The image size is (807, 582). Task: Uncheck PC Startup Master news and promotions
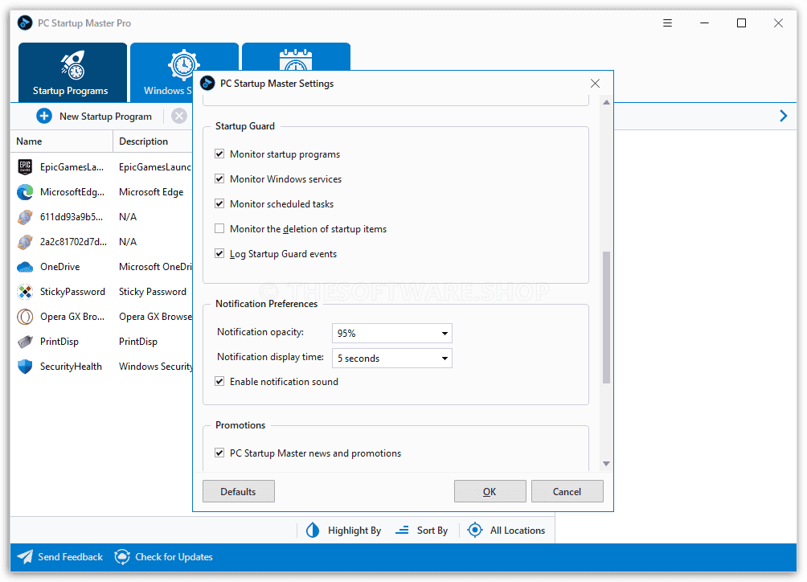click(x=219, y=453)
